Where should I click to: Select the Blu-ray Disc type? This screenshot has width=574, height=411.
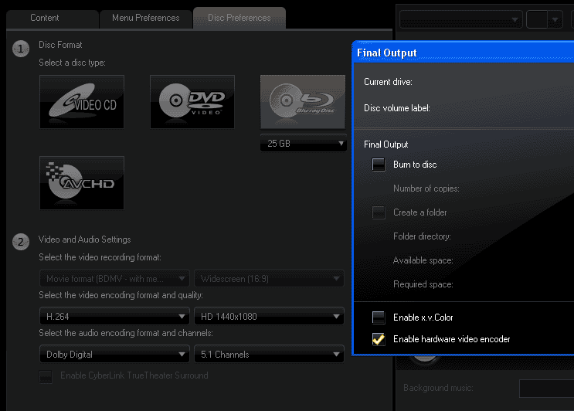pyautogui.click(x=303, y=102)
